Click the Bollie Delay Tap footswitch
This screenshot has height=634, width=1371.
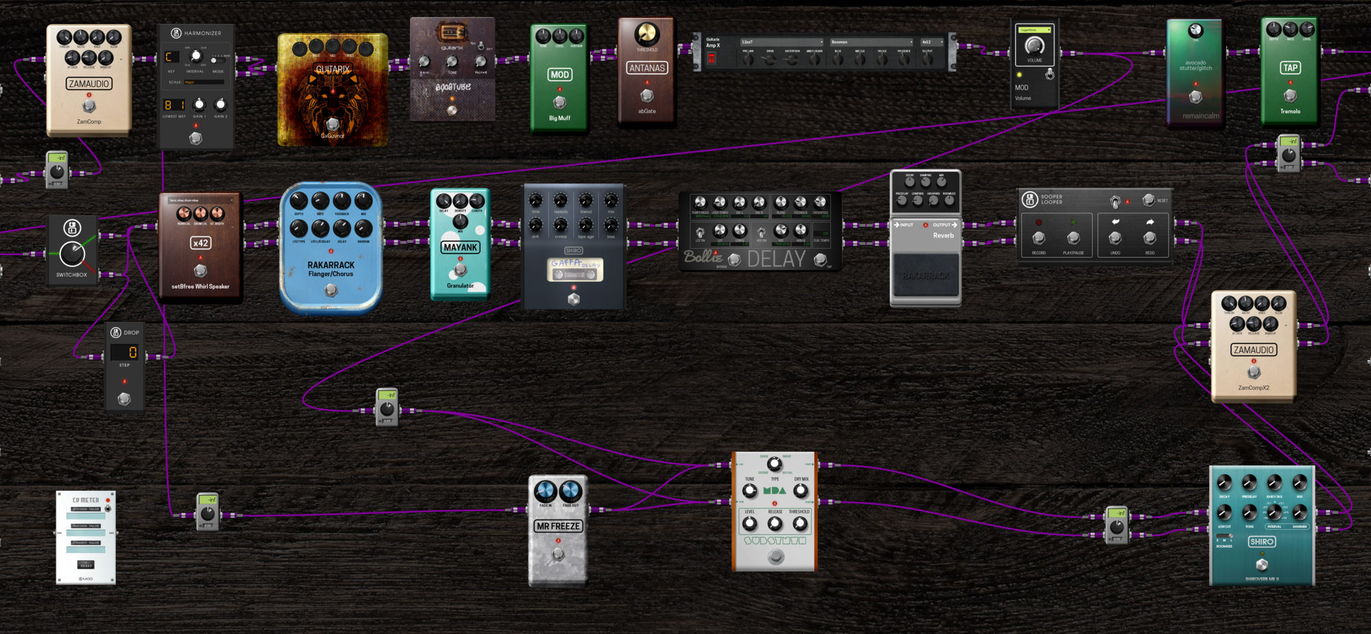pos(820,259)
